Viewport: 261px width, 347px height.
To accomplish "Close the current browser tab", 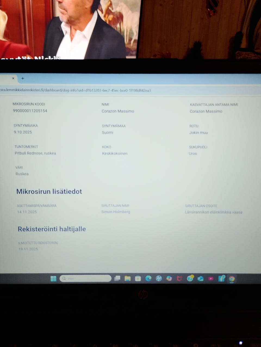I will (x=13, y=78).
